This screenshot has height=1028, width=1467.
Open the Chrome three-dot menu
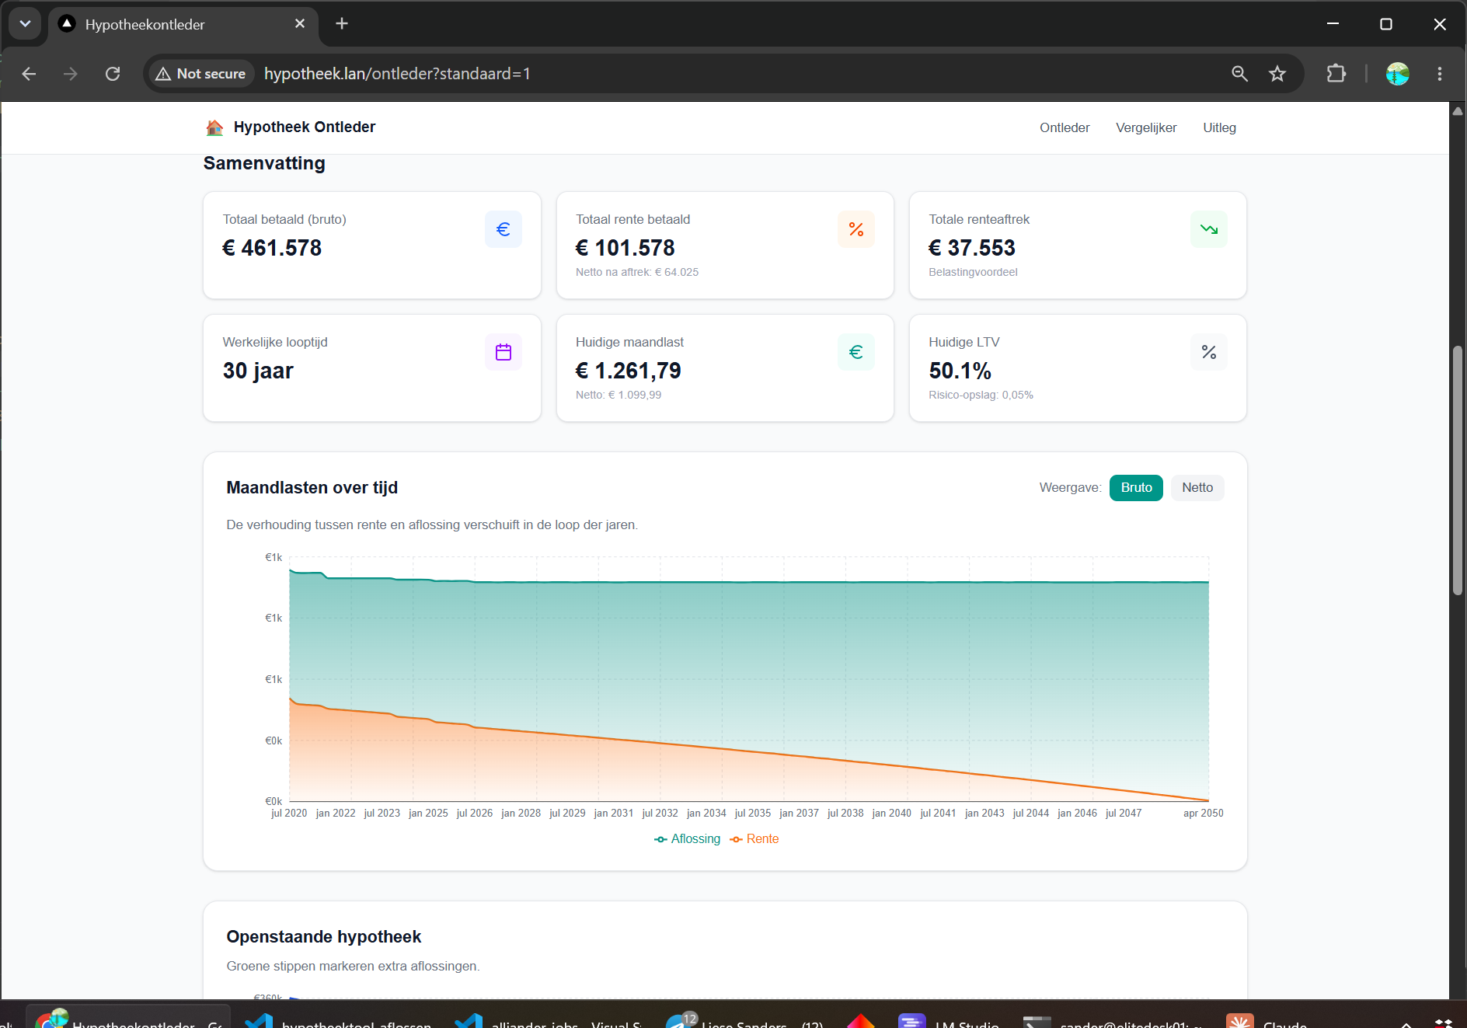(x=1440, y=74)
